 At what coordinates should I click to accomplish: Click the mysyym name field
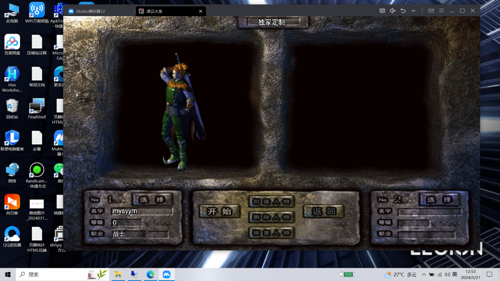(142, 211)
